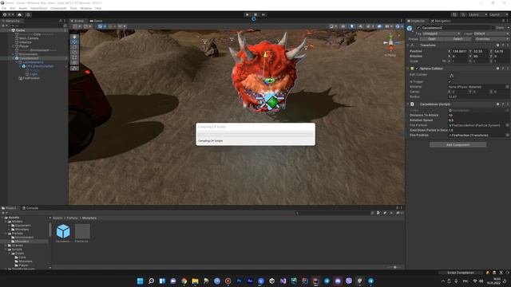Toggle the Scene view audio button
511x287 pixels.
(360, 26)
